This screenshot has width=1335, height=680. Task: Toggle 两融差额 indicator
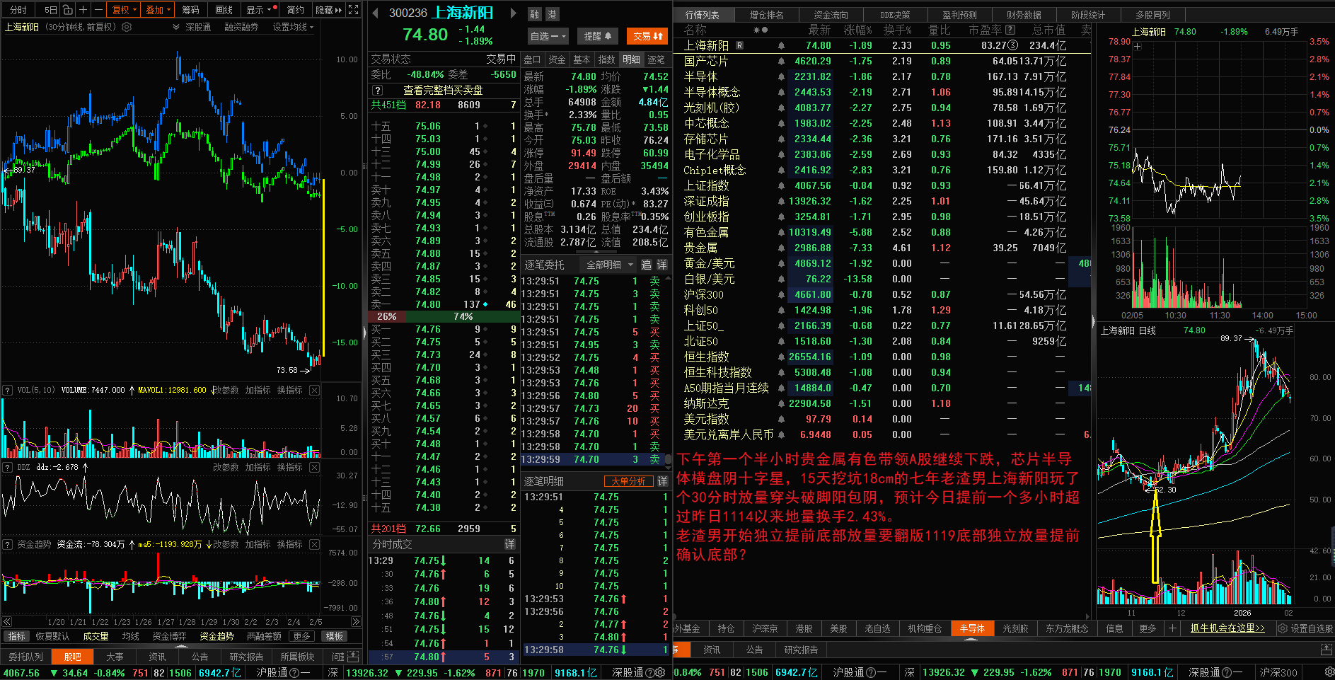(x=264, y=636)
